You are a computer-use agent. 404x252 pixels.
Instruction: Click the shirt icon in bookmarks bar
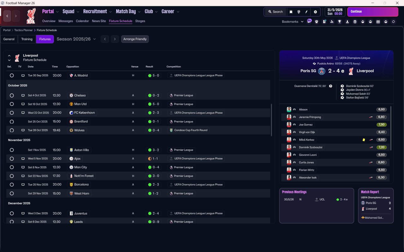pos(317,22)
